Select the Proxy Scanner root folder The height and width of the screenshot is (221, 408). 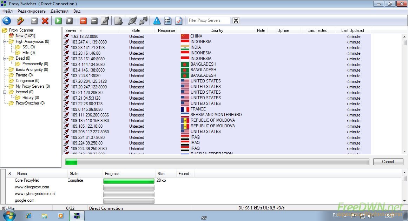[21, 30]
